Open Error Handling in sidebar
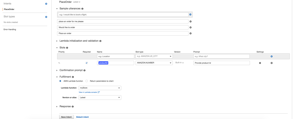The image size is (293, 119). click(10, 30)
